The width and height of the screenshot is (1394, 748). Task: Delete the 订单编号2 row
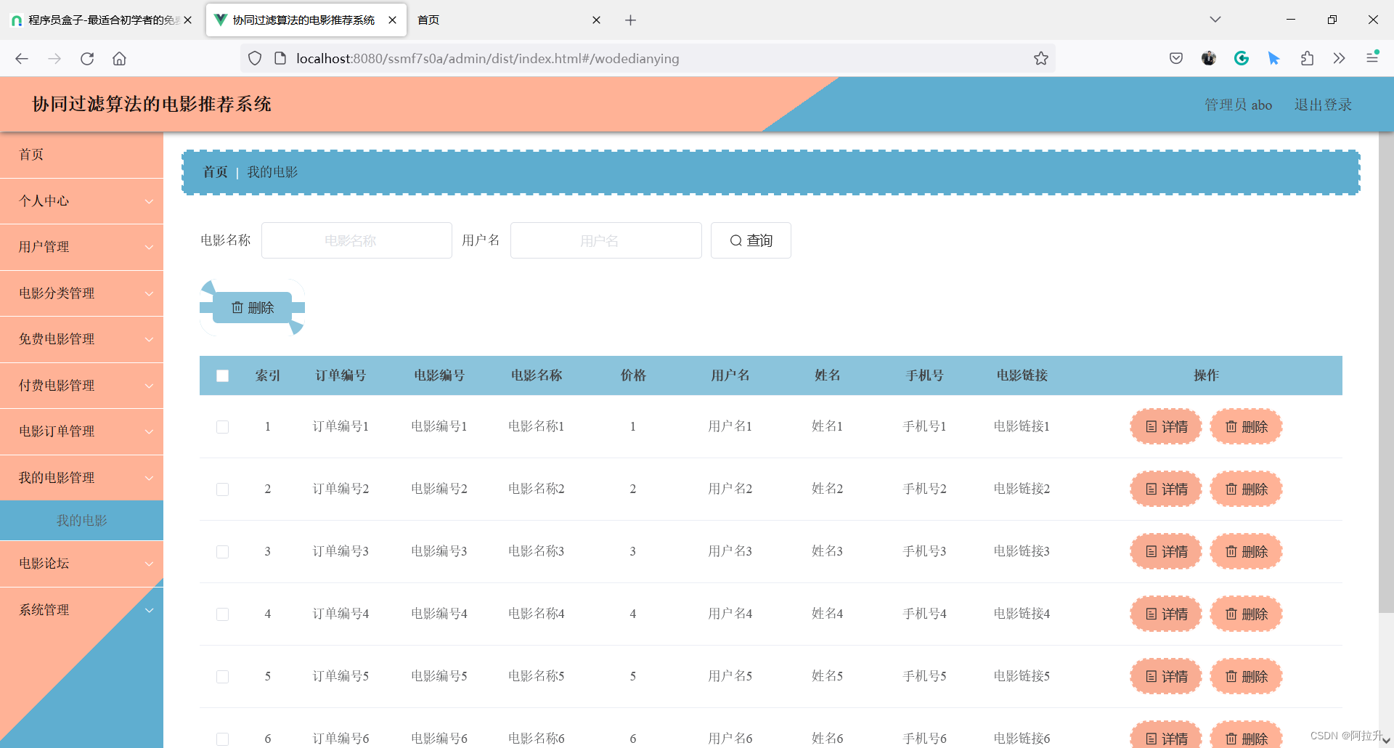click(x=1246, y=489)
